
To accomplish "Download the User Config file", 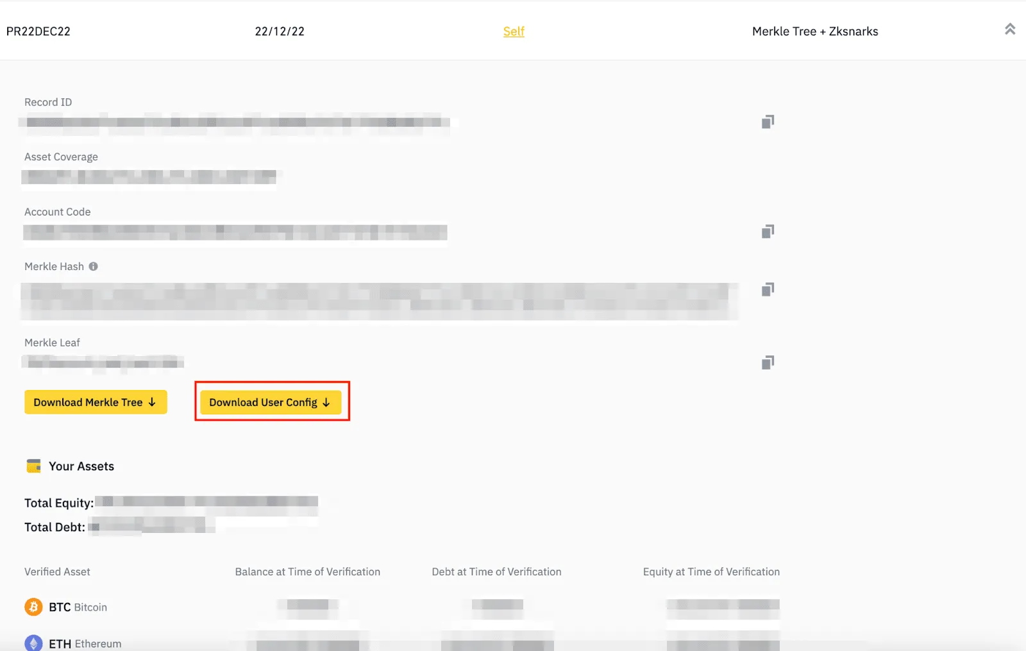I will tap(271, 402).
